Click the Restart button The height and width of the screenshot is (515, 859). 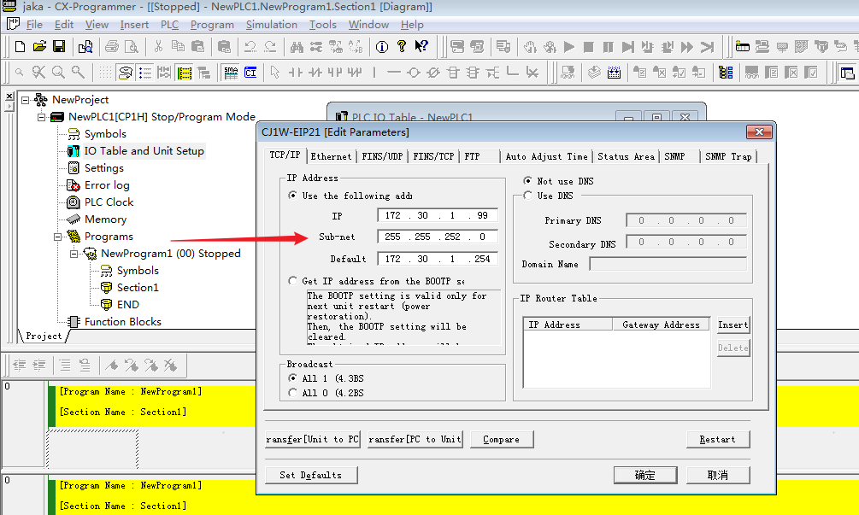pos(717,439)
